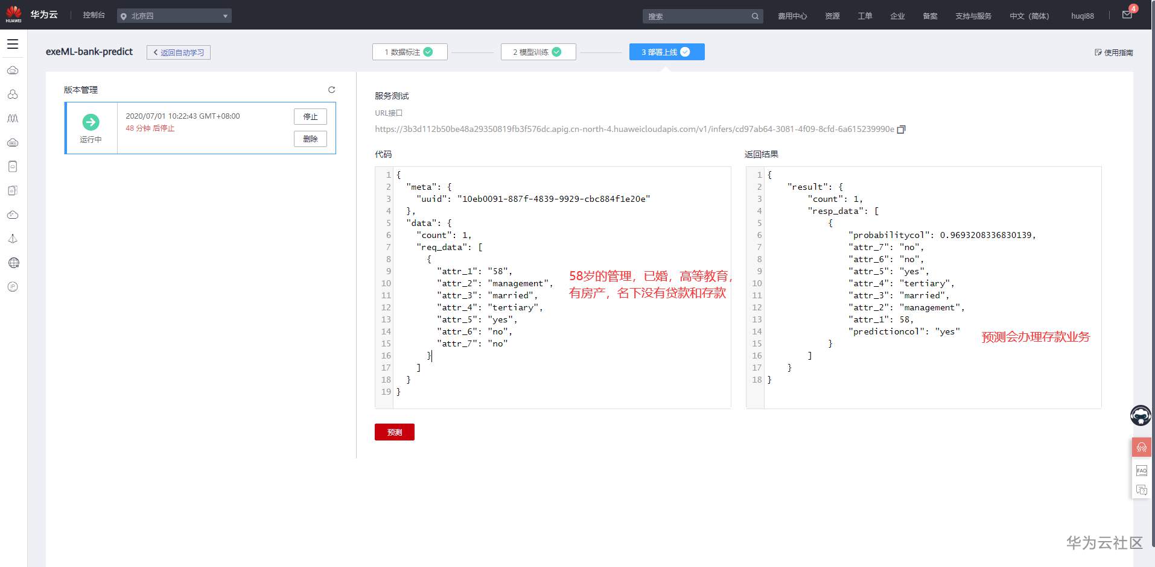Click the service URL text
This screenshot has height=567, width=1155.
tap(634, 130)
